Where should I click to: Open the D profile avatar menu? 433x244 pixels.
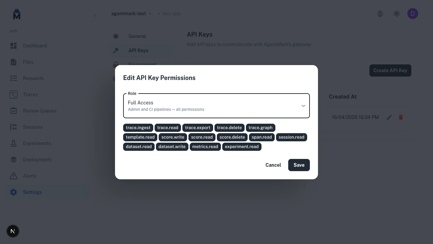point(413,14)
